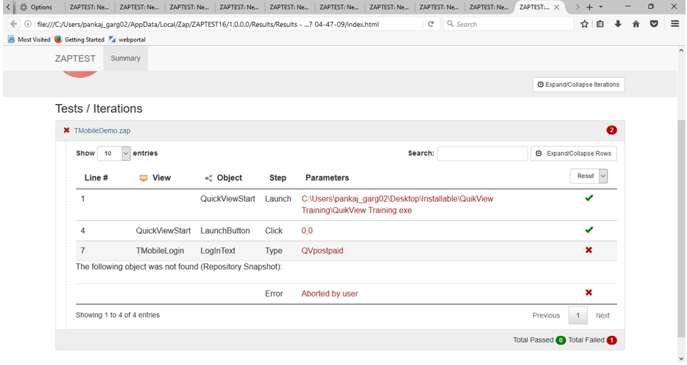
Task: Open the Result filter dropdown
Action: [589, 176]
